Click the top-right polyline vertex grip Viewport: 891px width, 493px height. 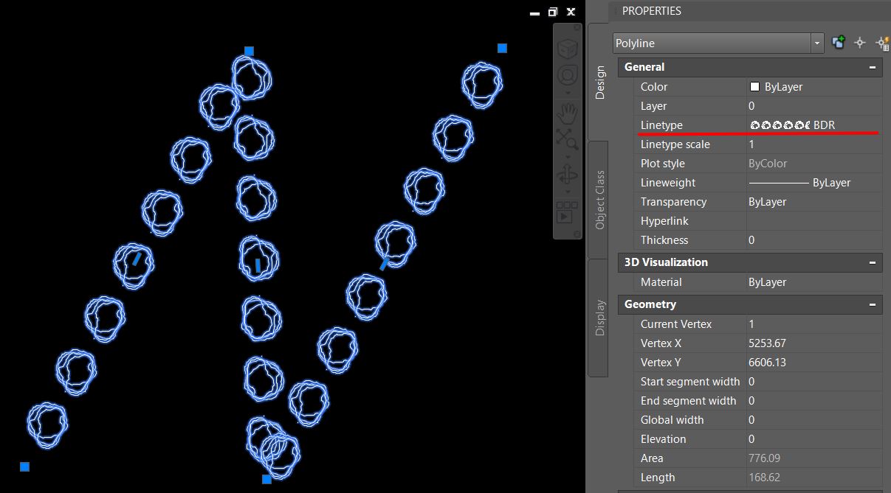(502, 48)
